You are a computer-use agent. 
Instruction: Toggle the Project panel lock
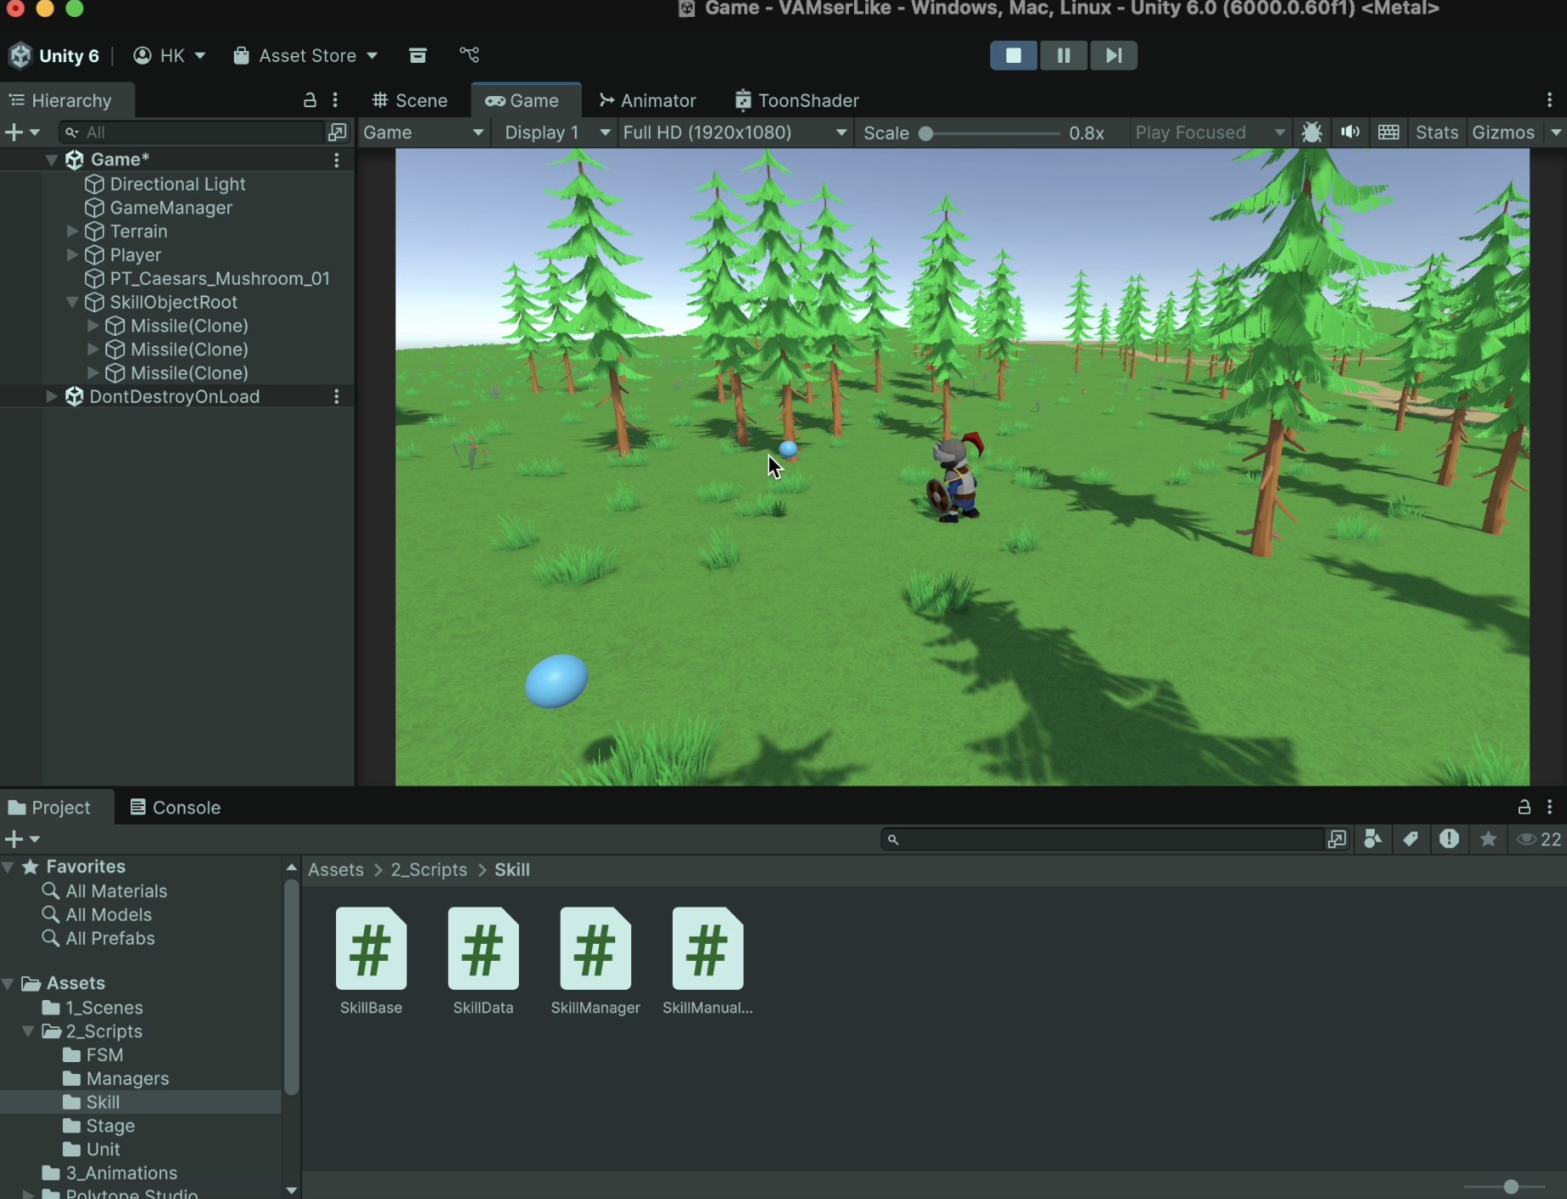click(1524, 807)
